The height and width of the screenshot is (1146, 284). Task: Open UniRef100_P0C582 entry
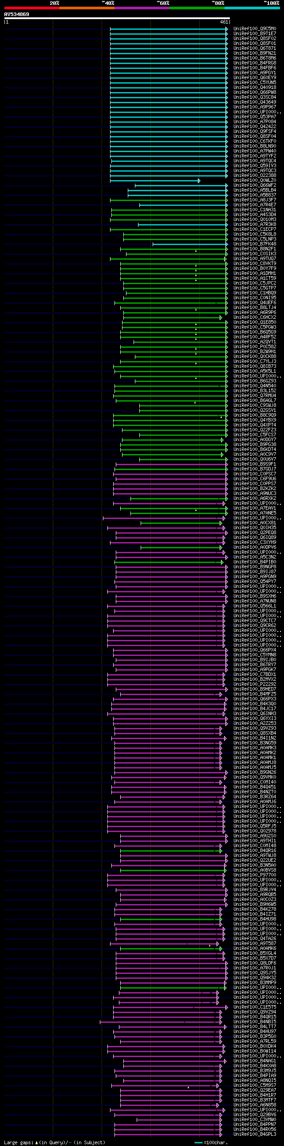coord(255,347)
